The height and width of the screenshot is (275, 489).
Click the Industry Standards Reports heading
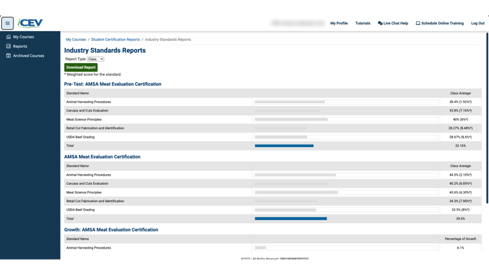click(105, 50)
